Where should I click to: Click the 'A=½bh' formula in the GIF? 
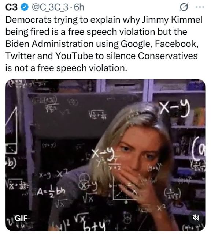point(51,192)
